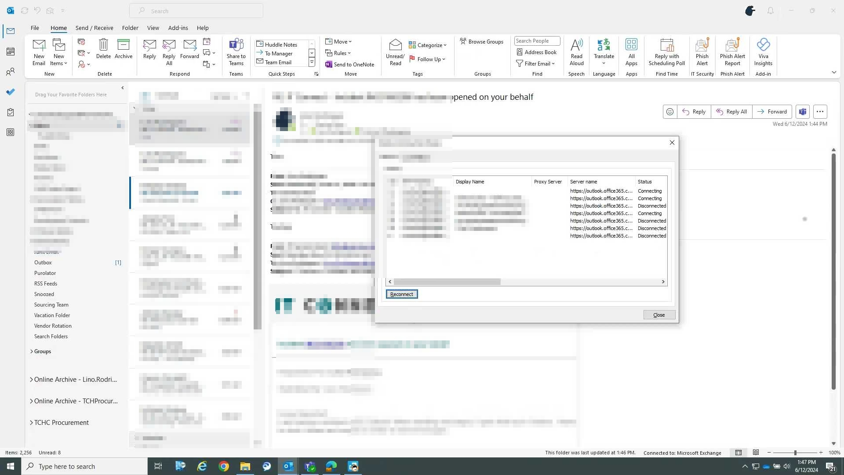Image resolution: width=844 pixels, height=475 pixels.
Task: Click zoom out minus button
Action: click(769, 453)
